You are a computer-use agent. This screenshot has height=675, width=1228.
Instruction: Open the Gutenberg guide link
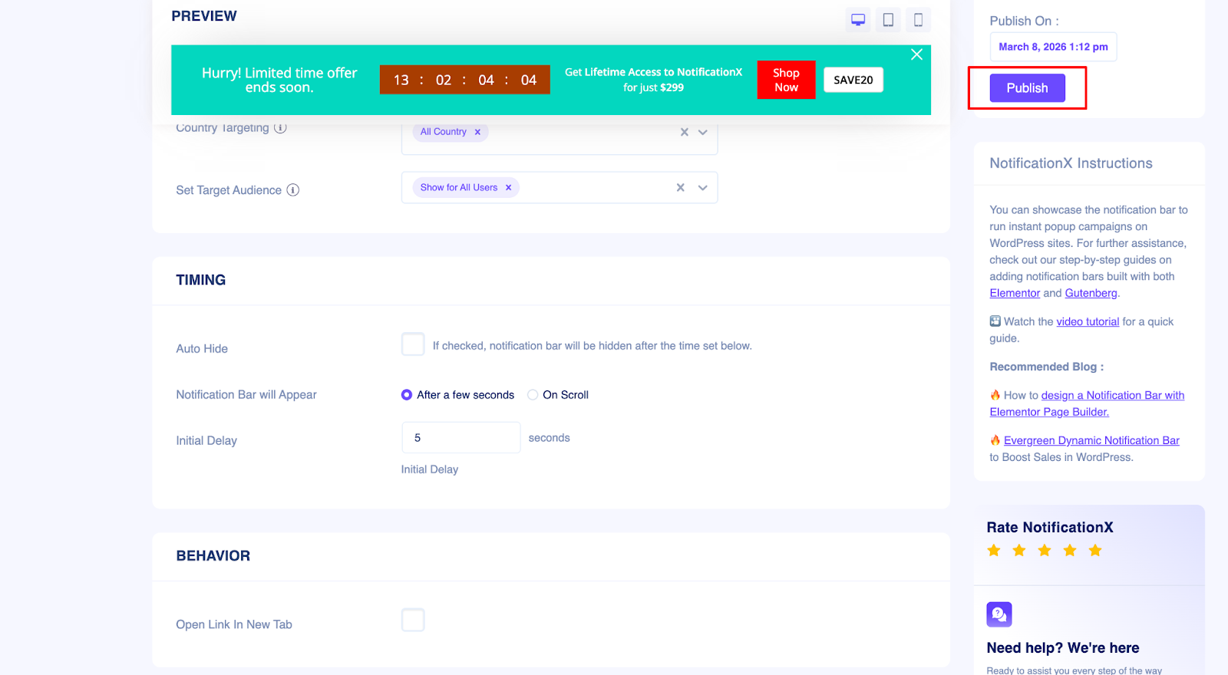click(x=1091, y=293)
